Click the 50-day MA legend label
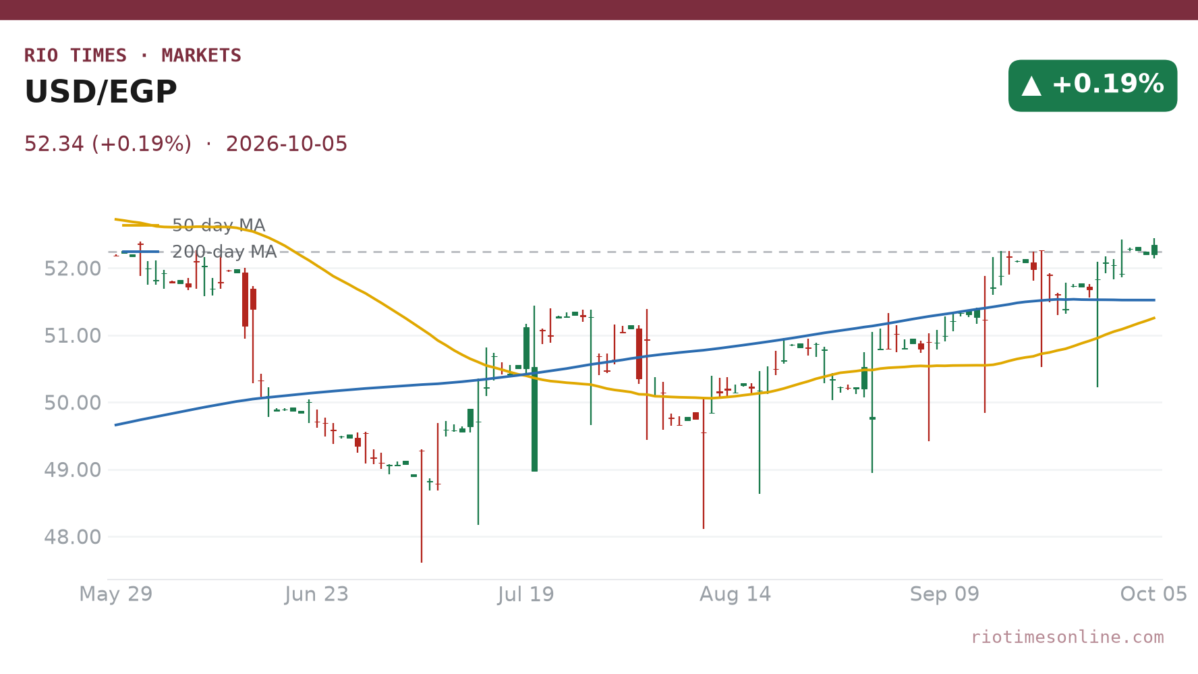Screen dimensions: 1198x674 tap(219, 225)
